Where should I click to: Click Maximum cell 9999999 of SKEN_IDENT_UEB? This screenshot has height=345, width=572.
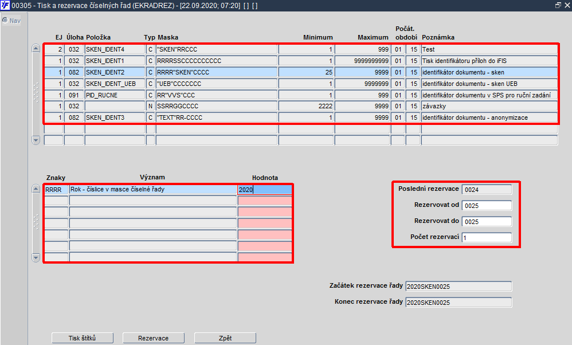pos(362,84)
